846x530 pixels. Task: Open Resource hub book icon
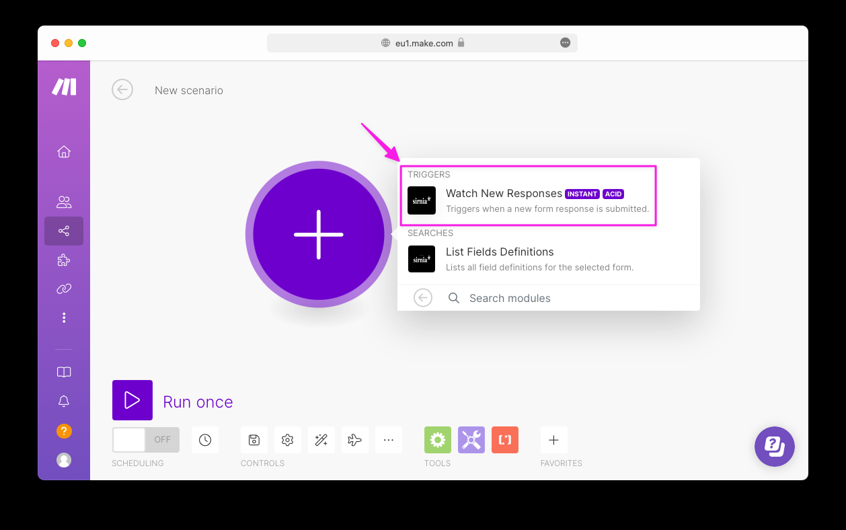coord(64,372)
